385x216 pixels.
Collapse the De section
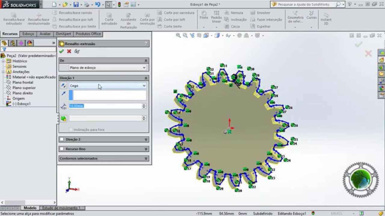146,61
